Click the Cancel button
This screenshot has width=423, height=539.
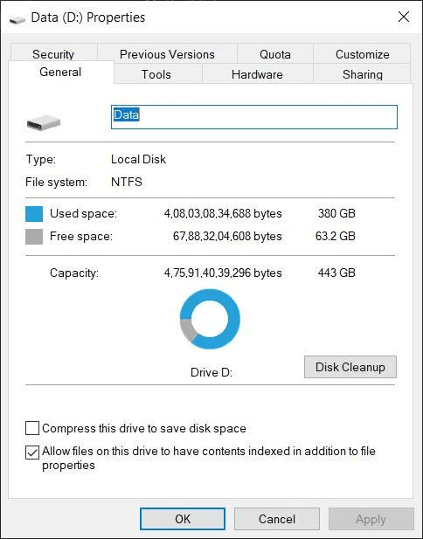tap(277, 519)
